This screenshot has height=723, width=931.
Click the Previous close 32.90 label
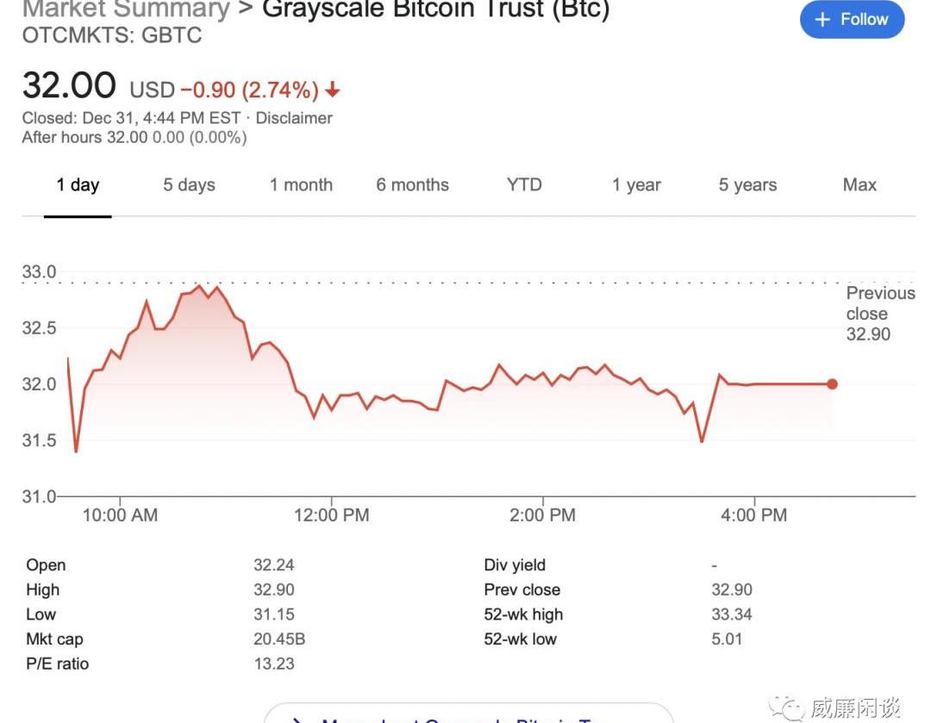click(x=879, y=314)
